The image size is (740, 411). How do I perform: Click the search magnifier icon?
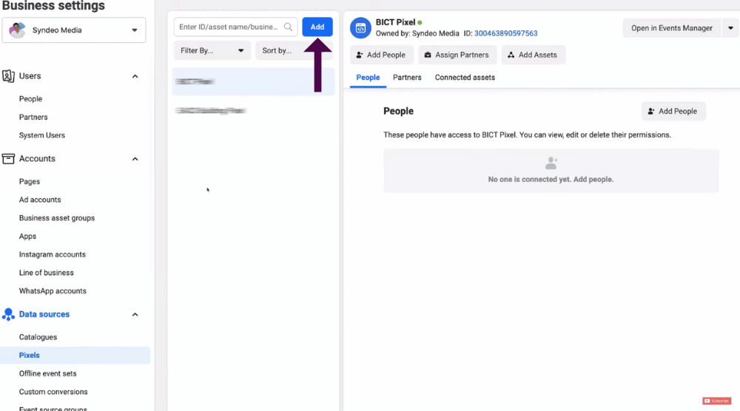(x=288, y=27)
